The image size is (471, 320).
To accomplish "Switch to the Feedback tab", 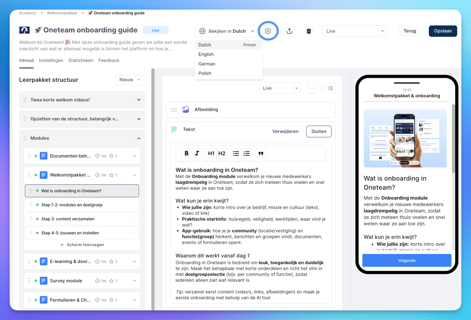I will [x=109, y=60].
